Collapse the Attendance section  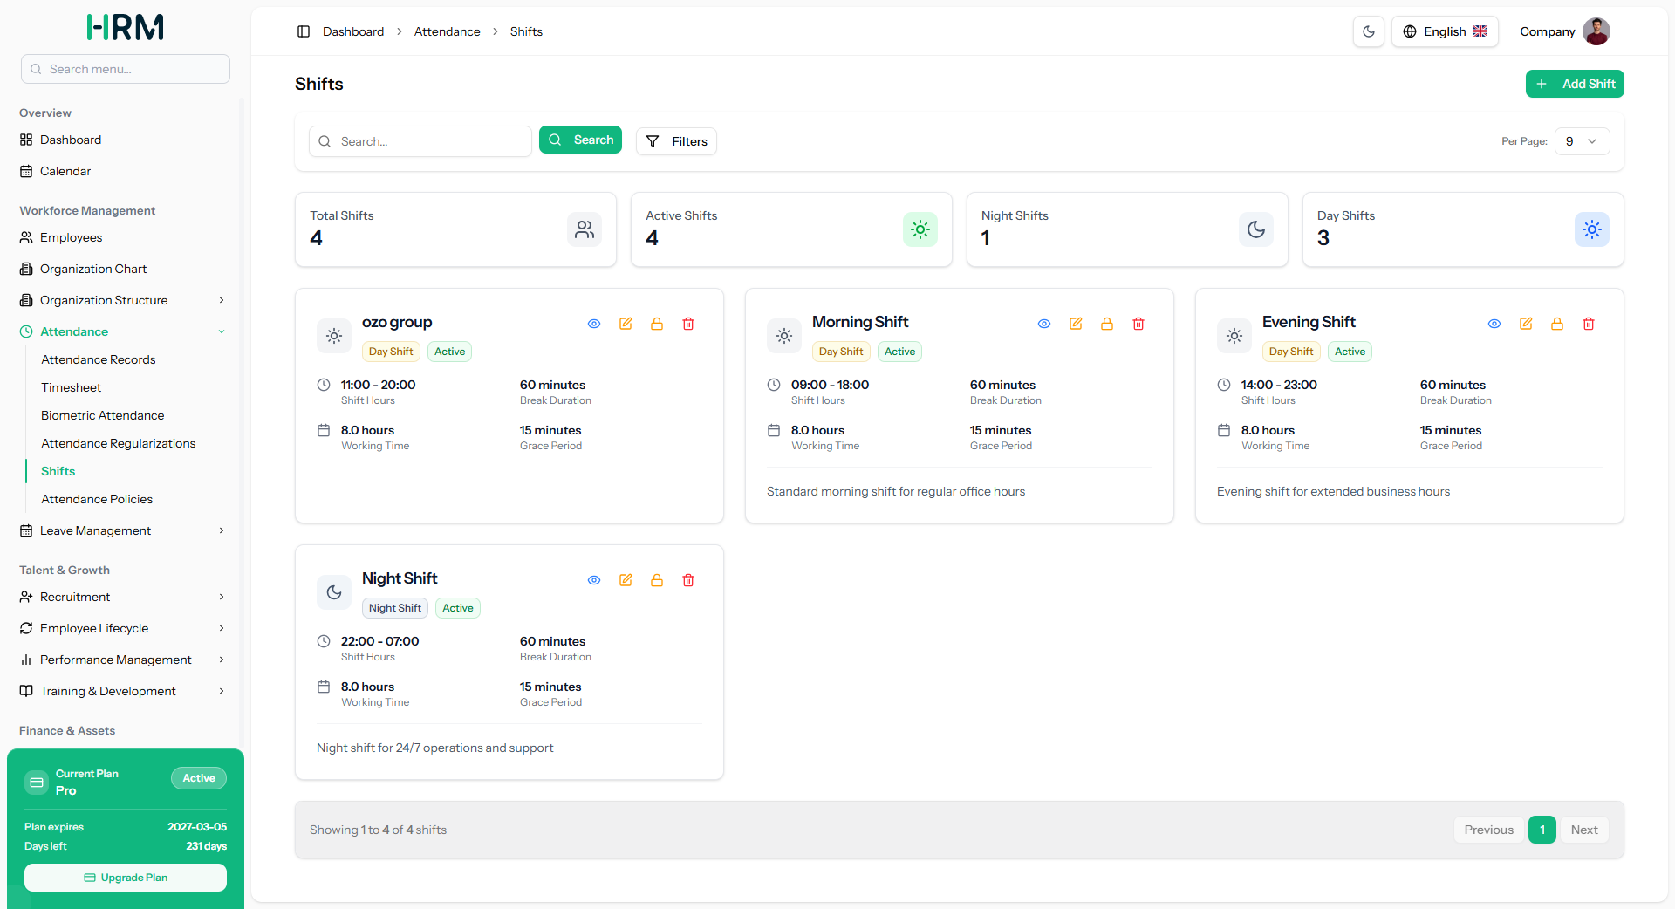[123, 331]
